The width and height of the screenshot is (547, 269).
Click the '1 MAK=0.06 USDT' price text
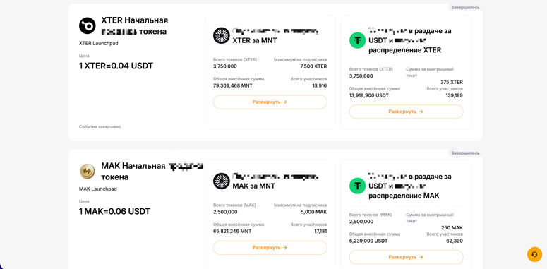tap(114, 211)
